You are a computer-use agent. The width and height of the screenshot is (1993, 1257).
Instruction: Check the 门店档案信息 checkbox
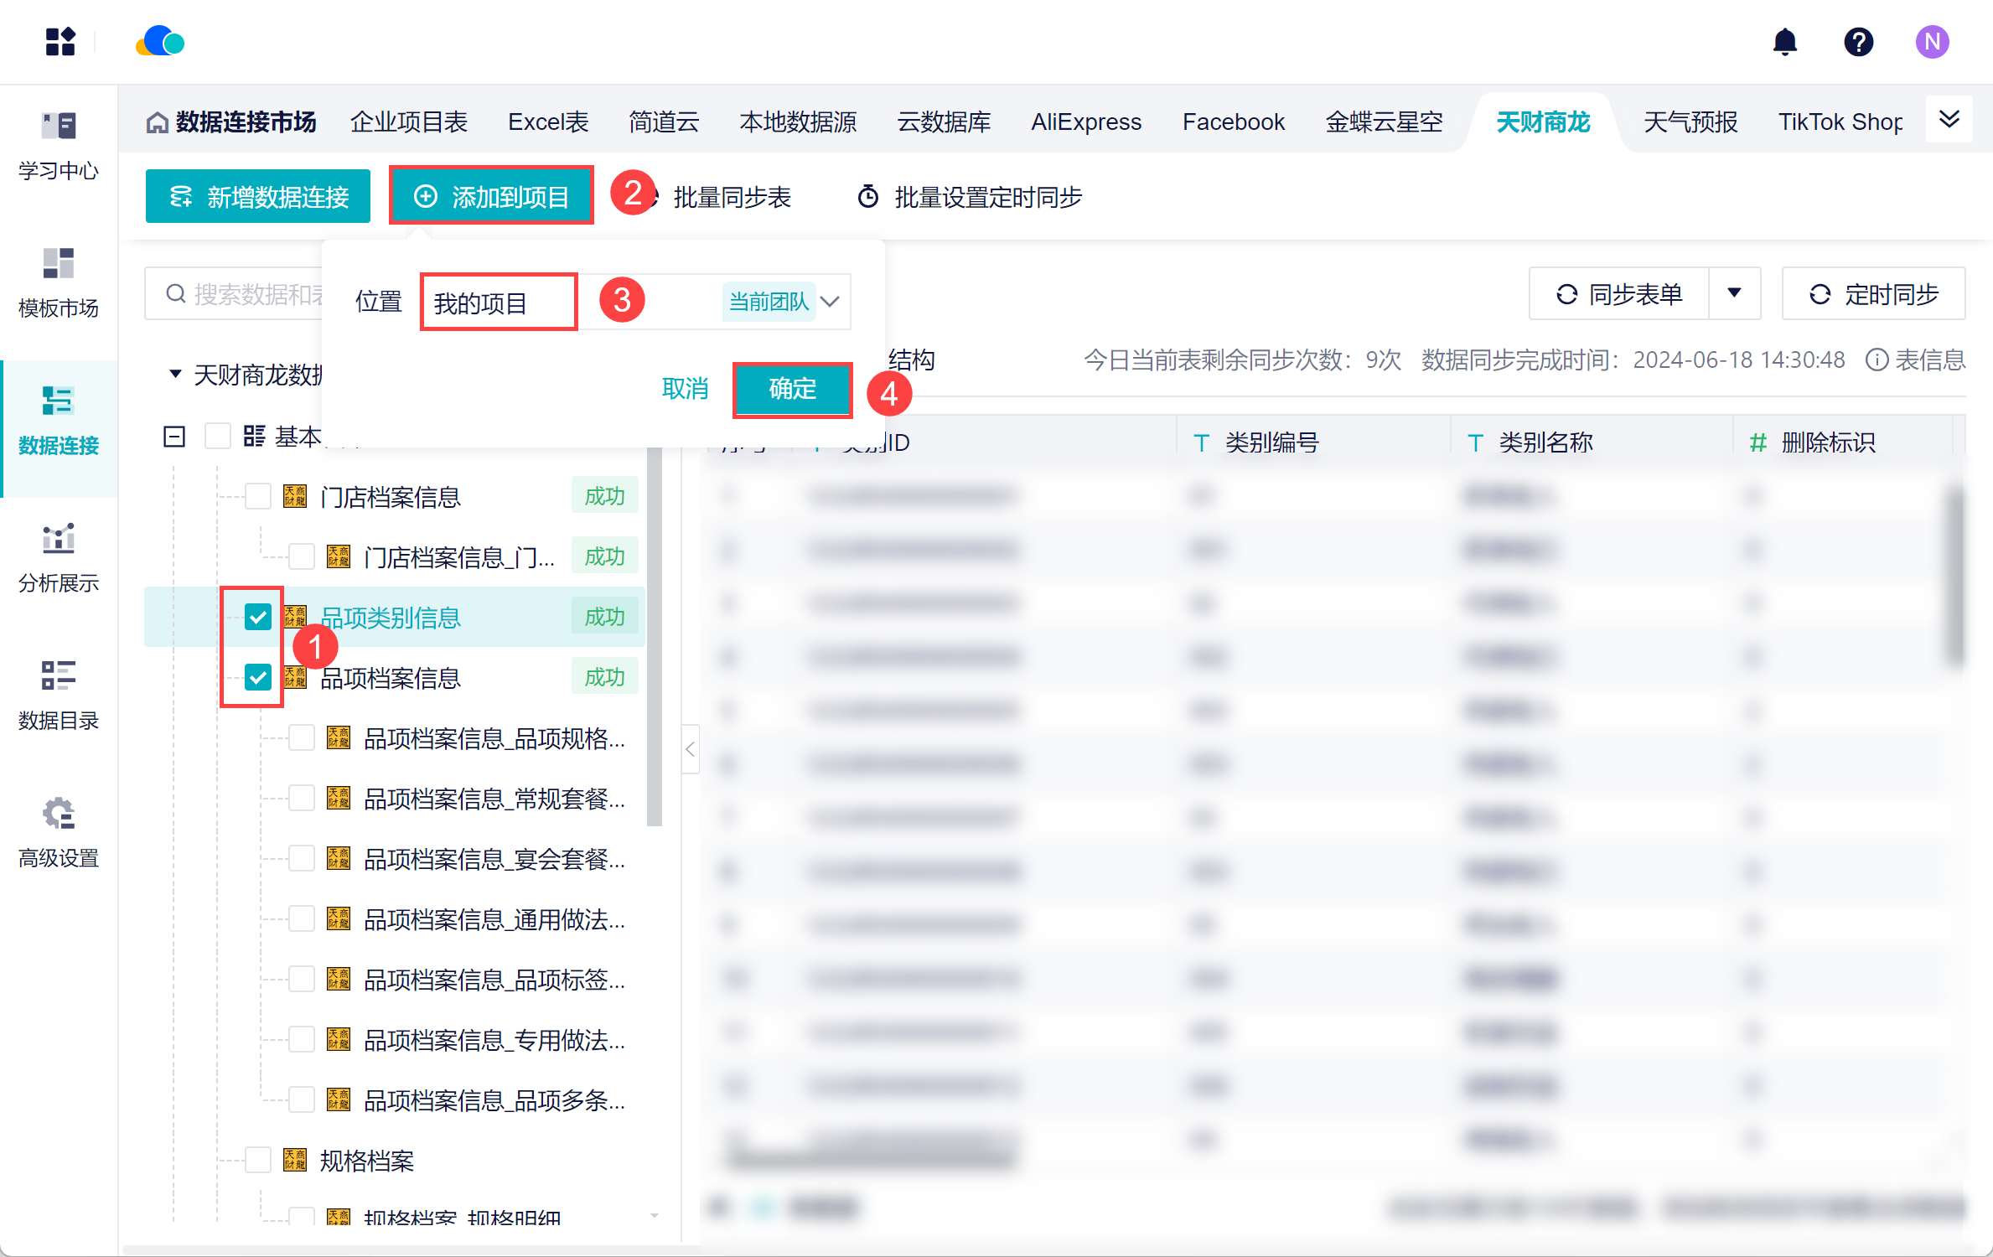coord(258,497)
